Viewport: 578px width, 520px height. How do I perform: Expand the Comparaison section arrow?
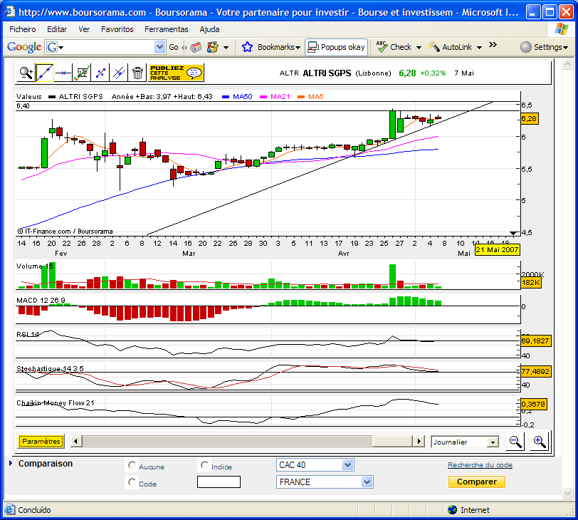[11, 463]
